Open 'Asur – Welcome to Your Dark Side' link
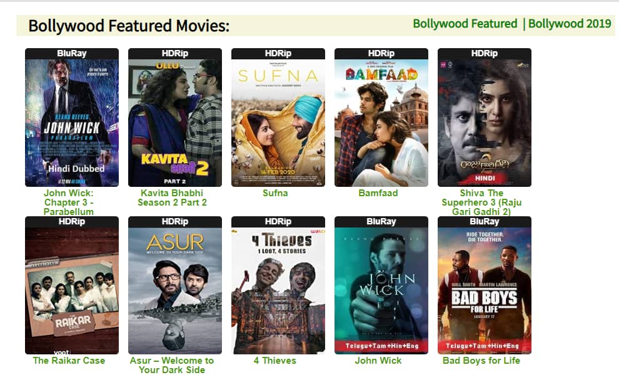Image resolution: width=619 pixels, height=375 pixels. (x=172, y=365)
